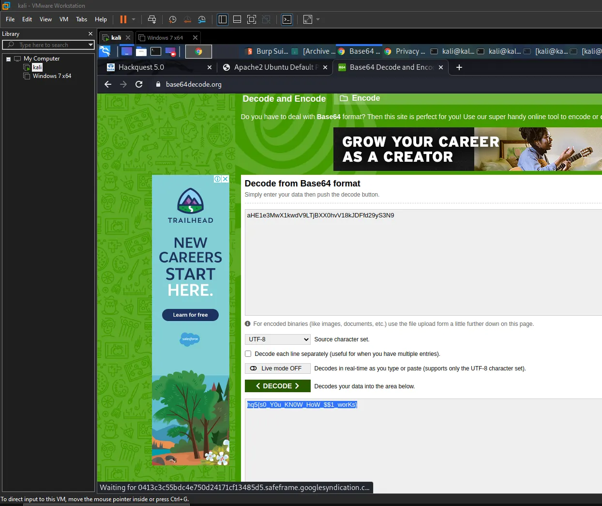Launch the terminal emulator panel icon

tap(156, 51)
